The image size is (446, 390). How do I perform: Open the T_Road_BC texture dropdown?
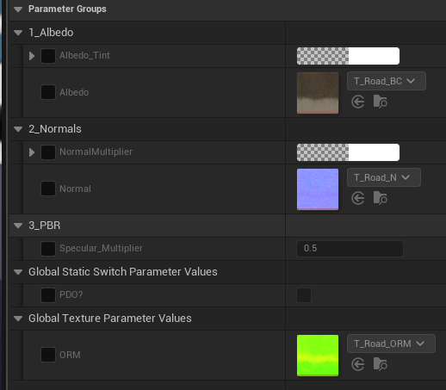(387, 81)
